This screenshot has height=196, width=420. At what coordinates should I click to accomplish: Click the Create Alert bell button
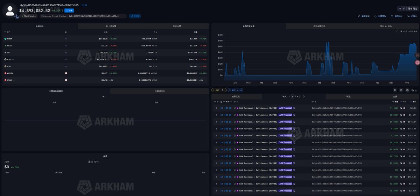click(380, 16)
